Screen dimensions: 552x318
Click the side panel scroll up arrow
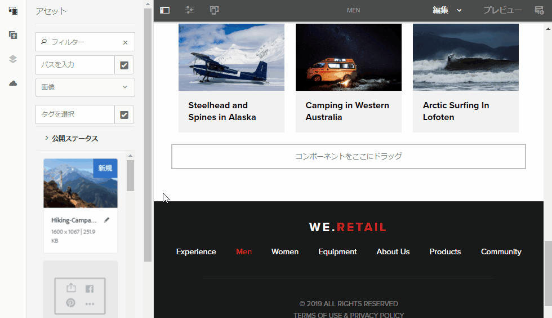click(148, 5)
